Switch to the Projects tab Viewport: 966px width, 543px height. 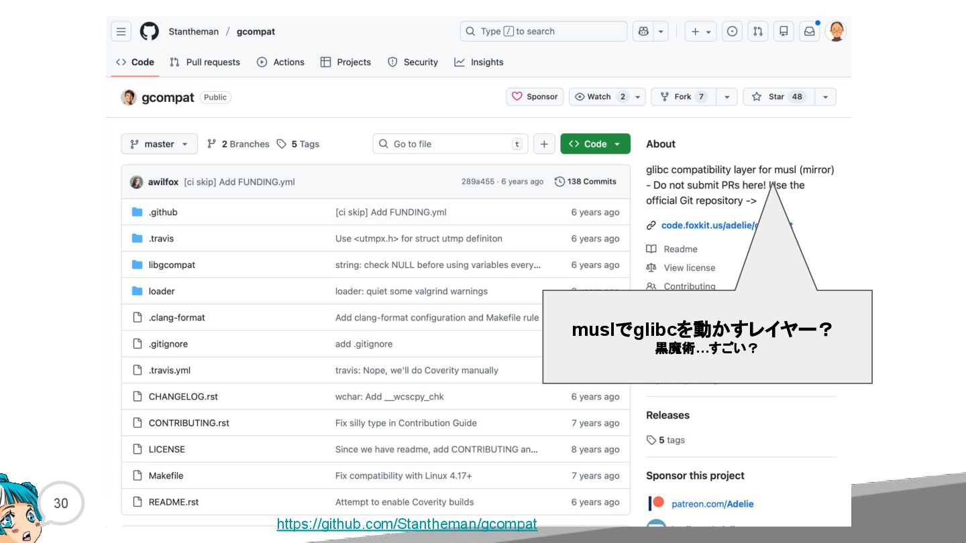tap(345, 62)
